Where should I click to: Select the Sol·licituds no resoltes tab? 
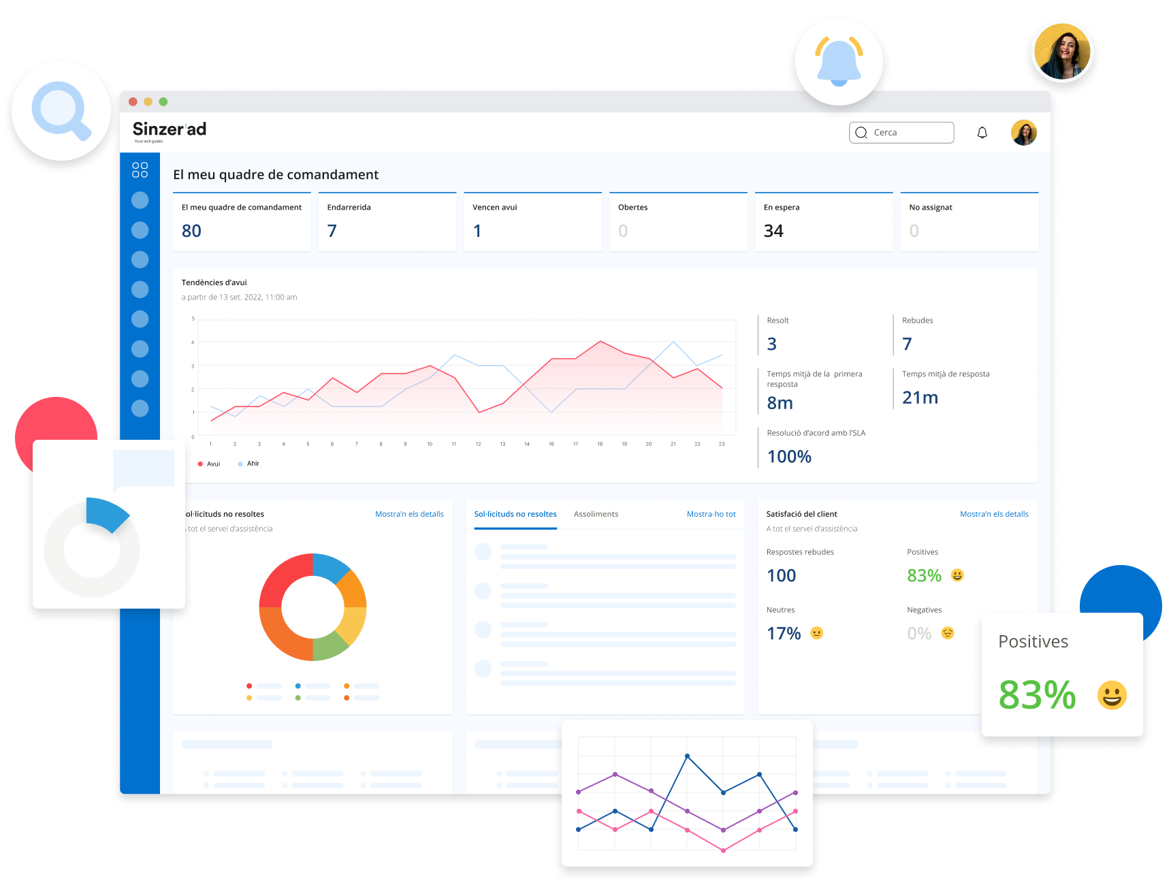click(515, 514)
